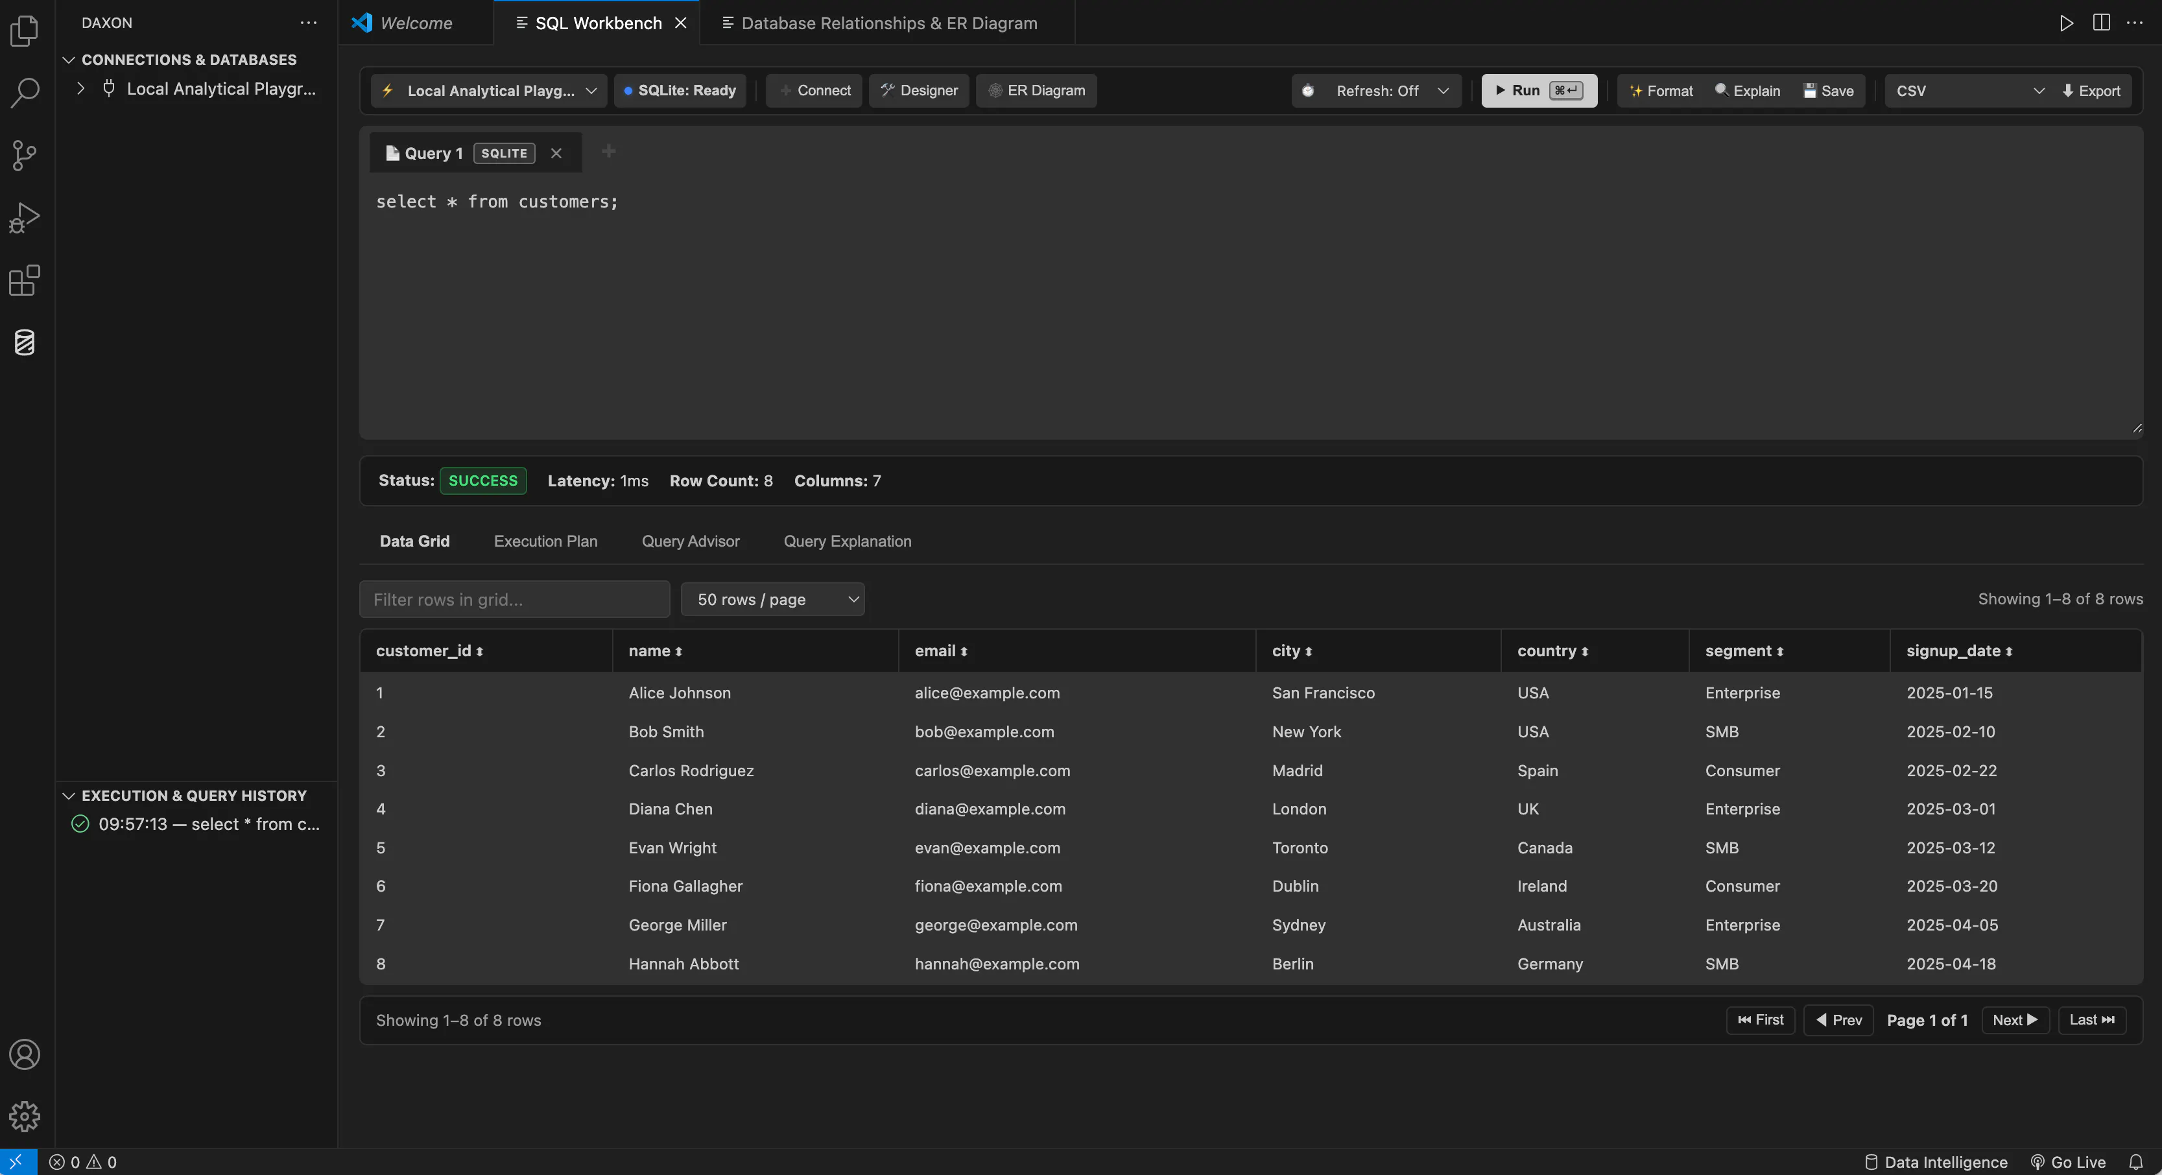Open the DAXON panel more actions ellipsis
Viewport: 2162px width, 1175px height.
pos(309,23)
